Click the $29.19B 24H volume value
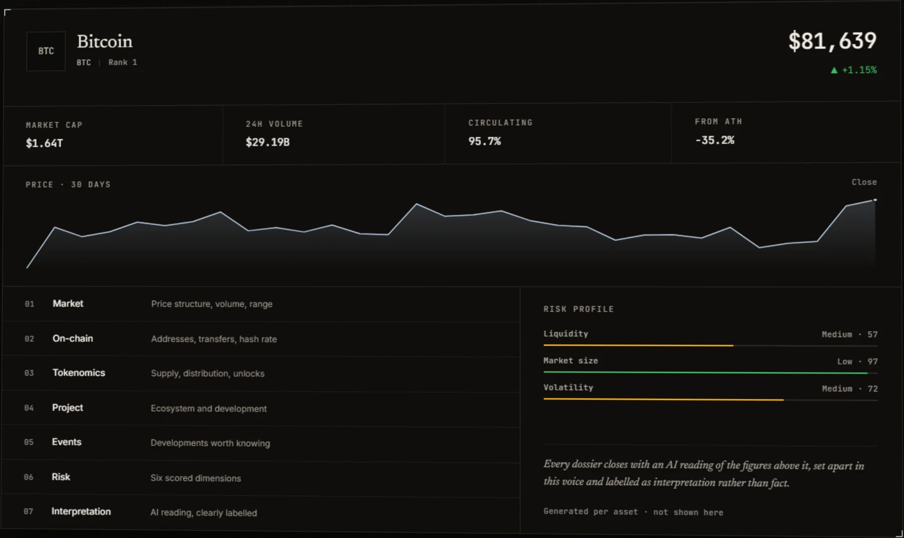The width and height of the screenshot is (904, 538). pos(267,143)
